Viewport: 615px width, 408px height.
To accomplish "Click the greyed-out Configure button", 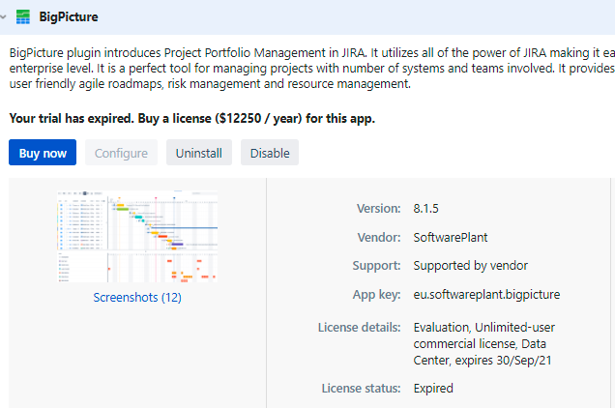I will (121, 153).
